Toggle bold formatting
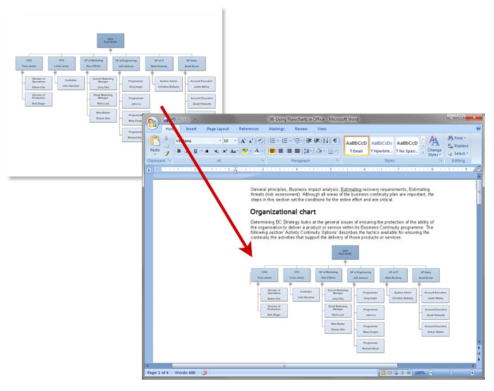Viewport: 494px width, 391px height. tap(179, 151)
